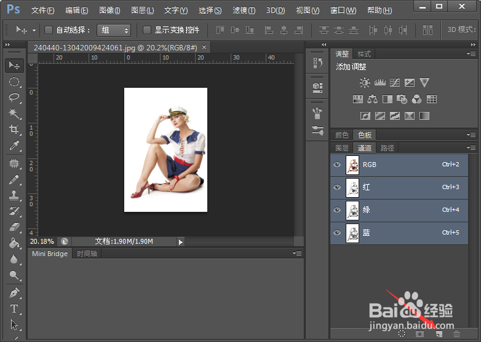Create a new channel
Screen dimensions: 481x342
point(439,334)
